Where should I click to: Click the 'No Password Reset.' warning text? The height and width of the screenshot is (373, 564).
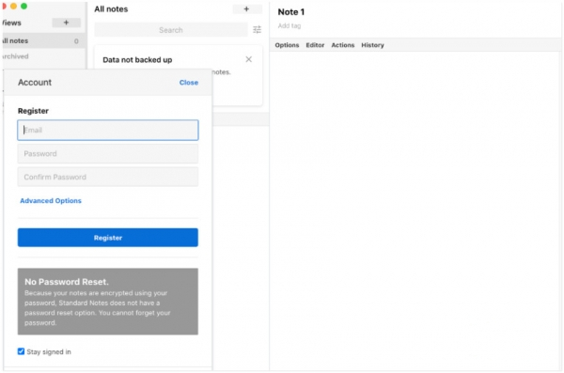click(67, 282)
